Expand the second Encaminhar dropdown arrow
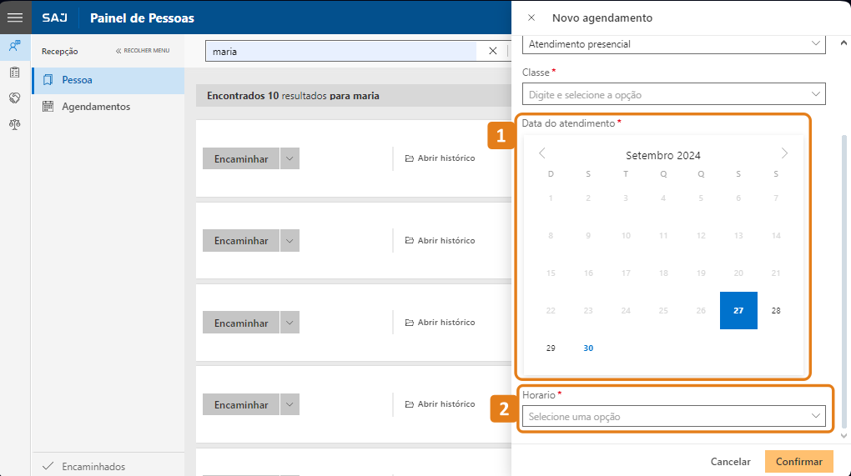This screenshot has width=851, height=476. pos(290,241)
